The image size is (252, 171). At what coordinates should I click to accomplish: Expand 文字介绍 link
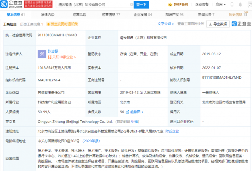point(166,24)
